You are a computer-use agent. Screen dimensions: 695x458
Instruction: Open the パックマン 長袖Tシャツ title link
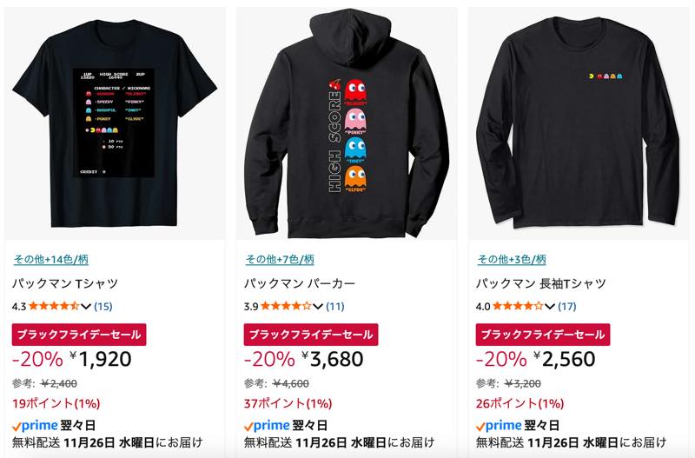[540, 283]
